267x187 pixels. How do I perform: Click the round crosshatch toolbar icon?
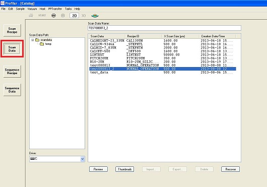53,16
